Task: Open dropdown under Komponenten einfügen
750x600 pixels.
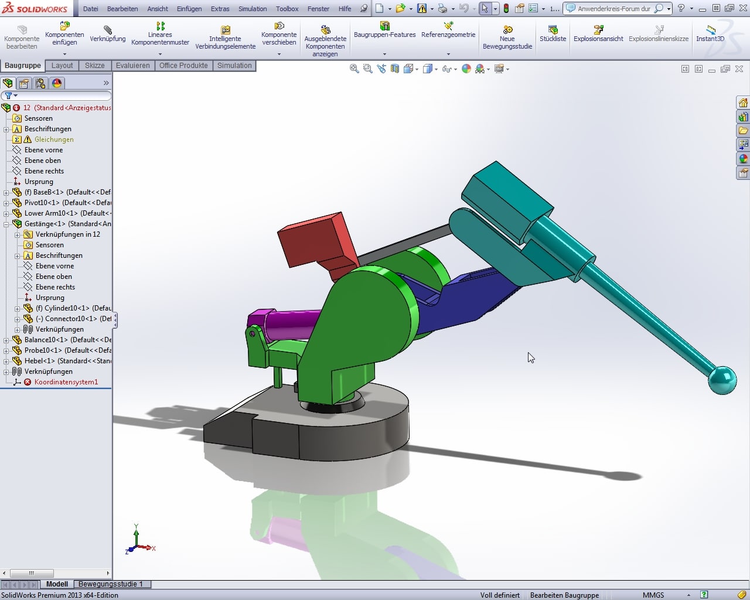Action: (x=64, y=54)
